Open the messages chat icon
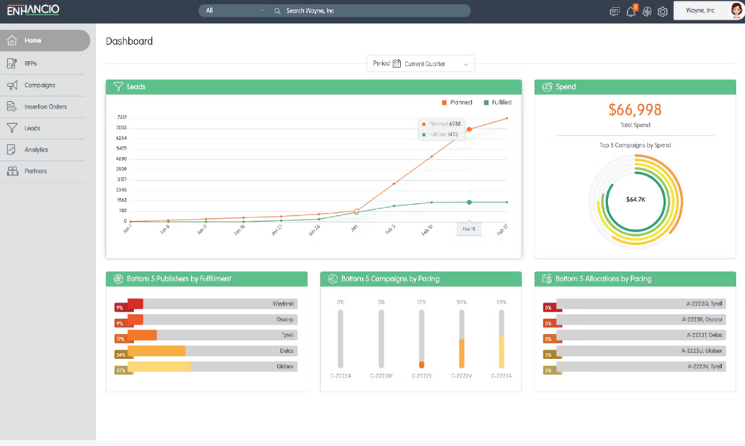This screenshot has height=446, width=745. tap(615, 12)
